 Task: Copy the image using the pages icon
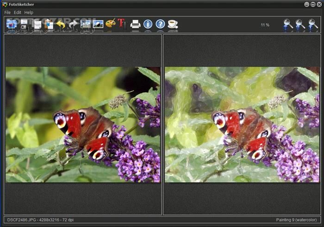[x=37, y=25]
